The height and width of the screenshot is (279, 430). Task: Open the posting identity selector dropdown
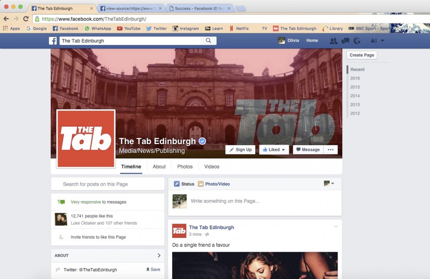(329, 183)
